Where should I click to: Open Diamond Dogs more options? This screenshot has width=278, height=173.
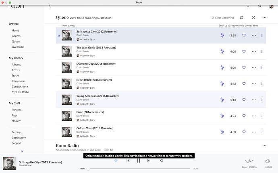pos(254,67)
